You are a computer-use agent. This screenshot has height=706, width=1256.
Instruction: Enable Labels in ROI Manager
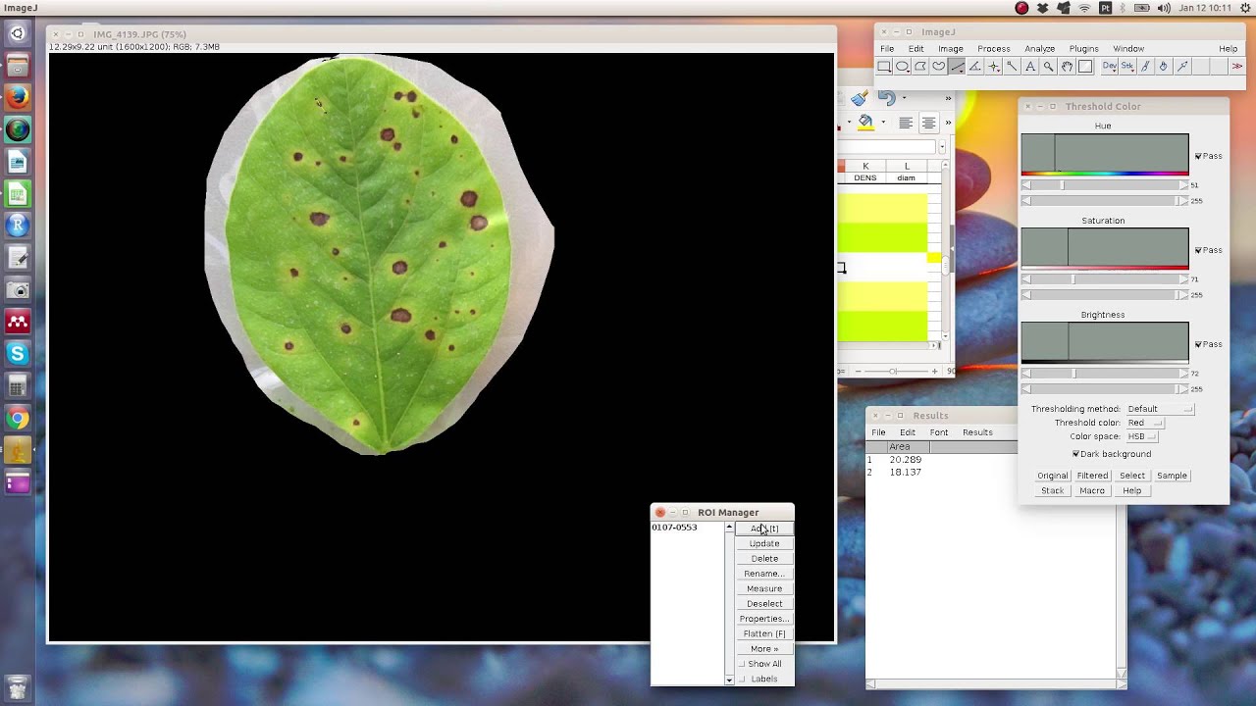click(743, 680)
